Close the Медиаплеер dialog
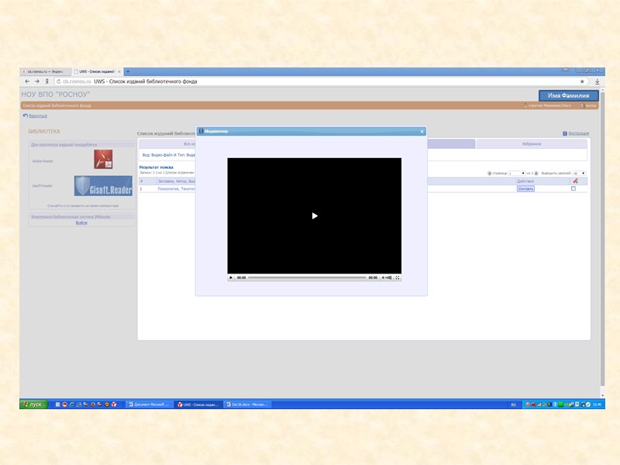Screen dimensions: 620x465 coord(422,131)
